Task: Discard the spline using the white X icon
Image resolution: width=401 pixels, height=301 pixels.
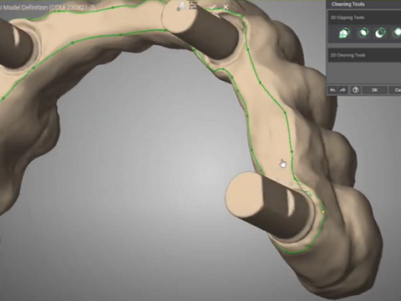Action: coord(226,7)
